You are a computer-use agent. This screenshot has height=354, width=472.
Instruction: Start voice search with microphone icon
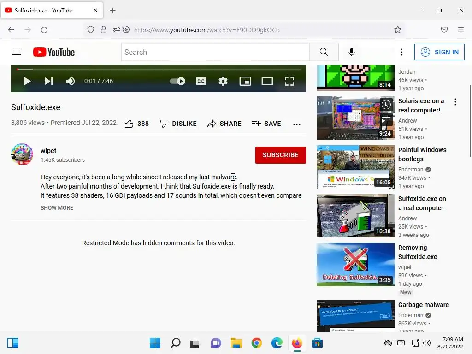[x=351, y=52]
